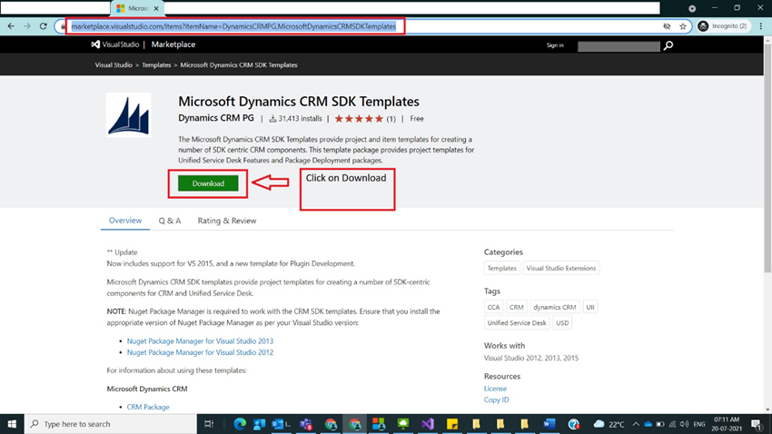Open volume control in system tray
The height and width of the screenshot is (434, 772).
tap(684, 424)
